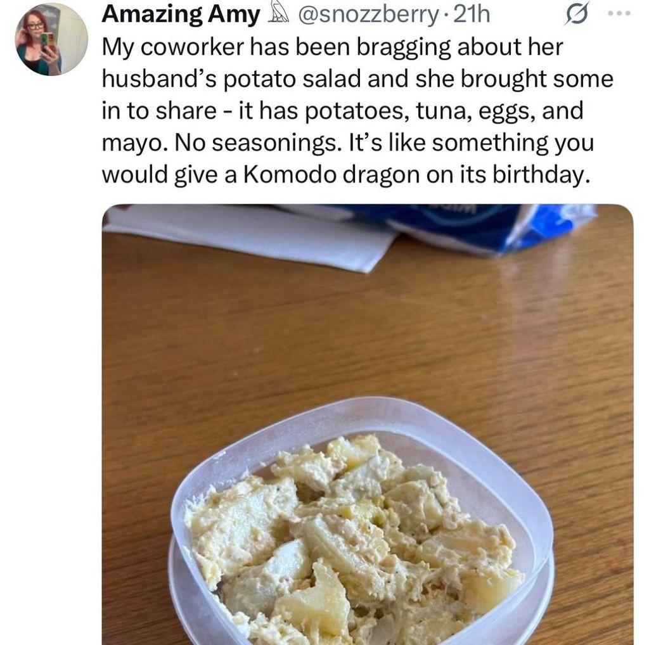Open the 21h timestamp permalink
Viewport: 649px width, 645px height.
click(472, 15)
